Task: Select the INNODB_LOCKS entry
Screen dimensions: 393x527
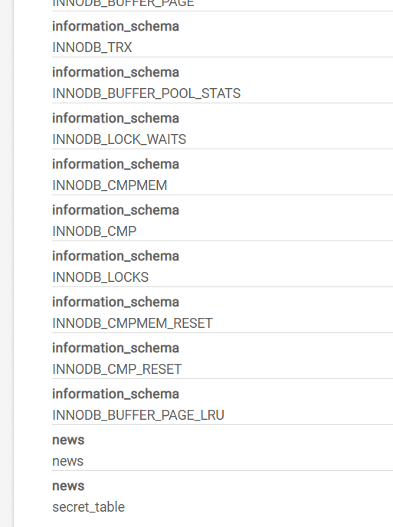Action: 100,277
